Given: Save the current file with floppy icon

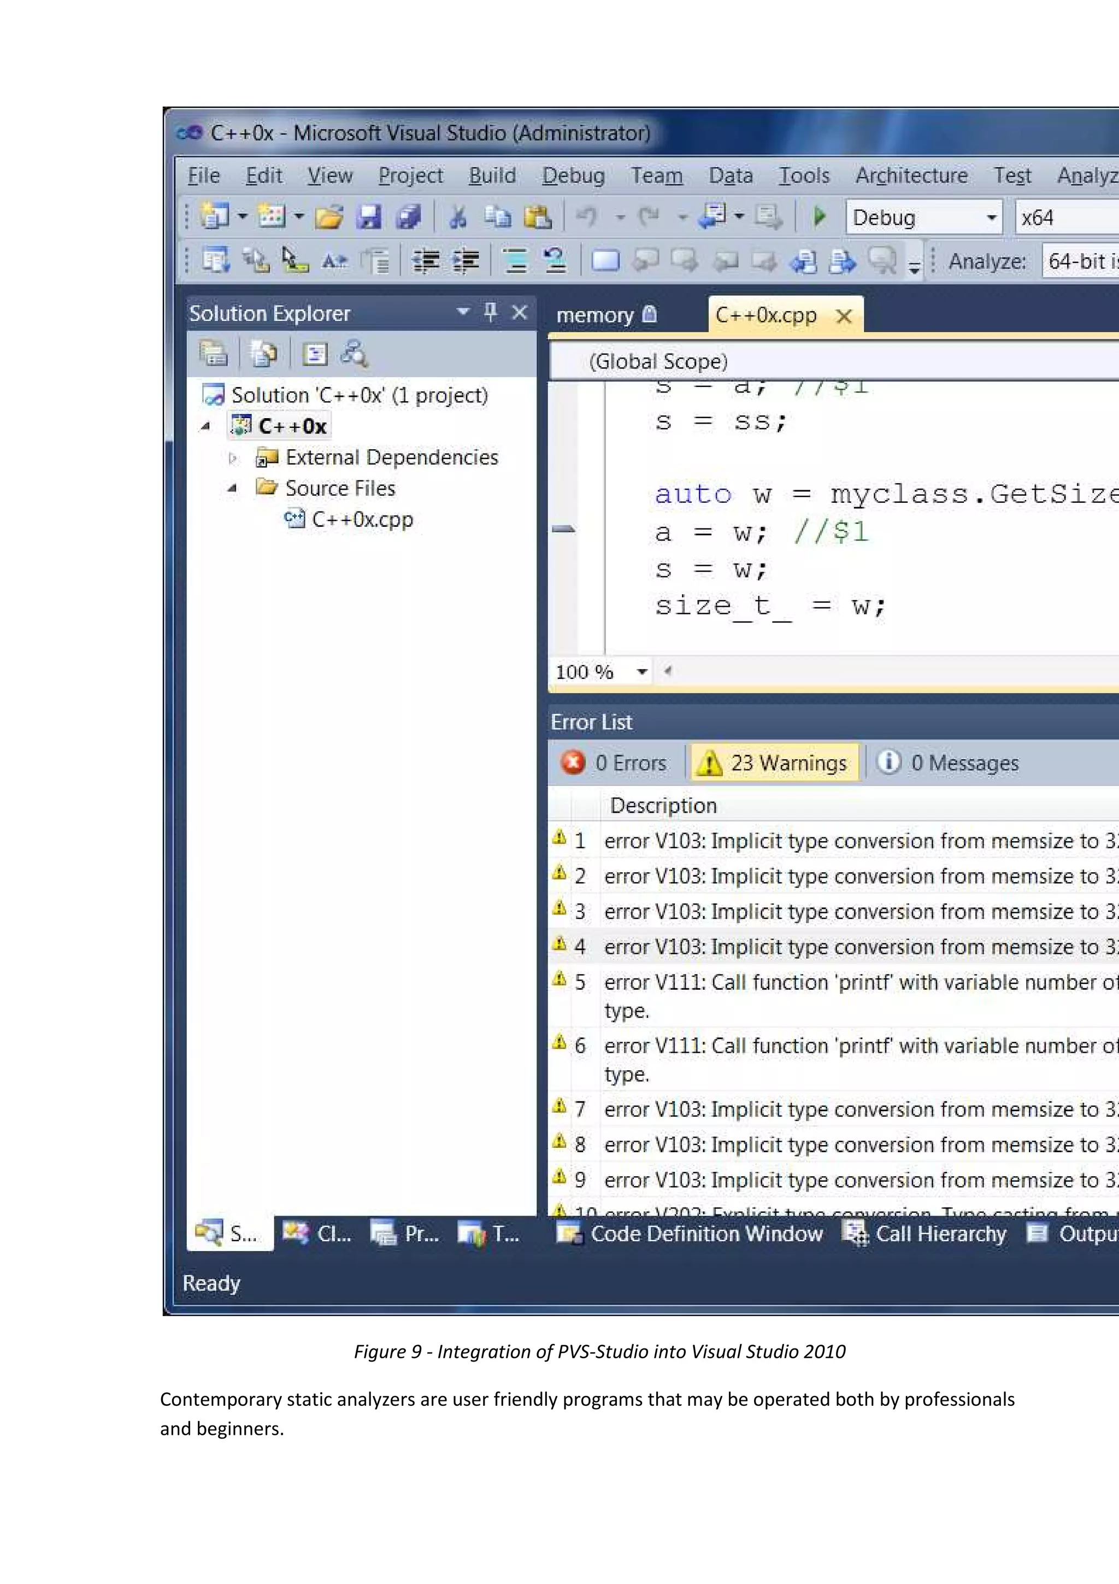Looking at the screenshot, I should pos(369,218).
